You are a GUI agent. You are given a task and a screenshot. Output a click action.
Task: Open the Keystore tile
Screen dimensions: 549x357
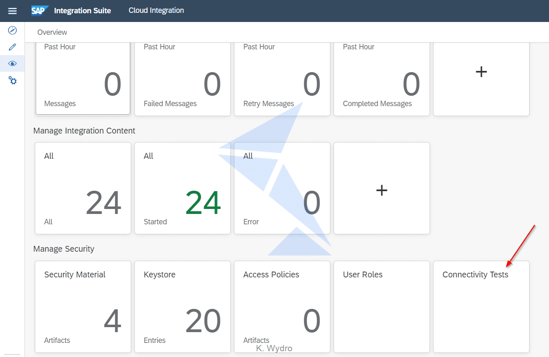coord(183,307)
